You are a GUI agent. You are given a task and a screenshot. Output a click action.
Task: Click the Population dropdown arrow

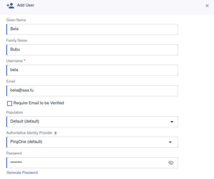tap(172, 122)
